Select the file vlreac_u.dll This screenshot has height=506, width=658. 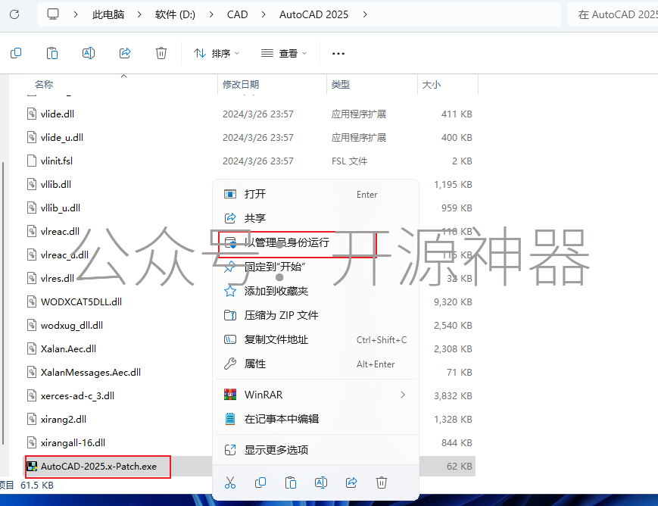click(64, 255)
